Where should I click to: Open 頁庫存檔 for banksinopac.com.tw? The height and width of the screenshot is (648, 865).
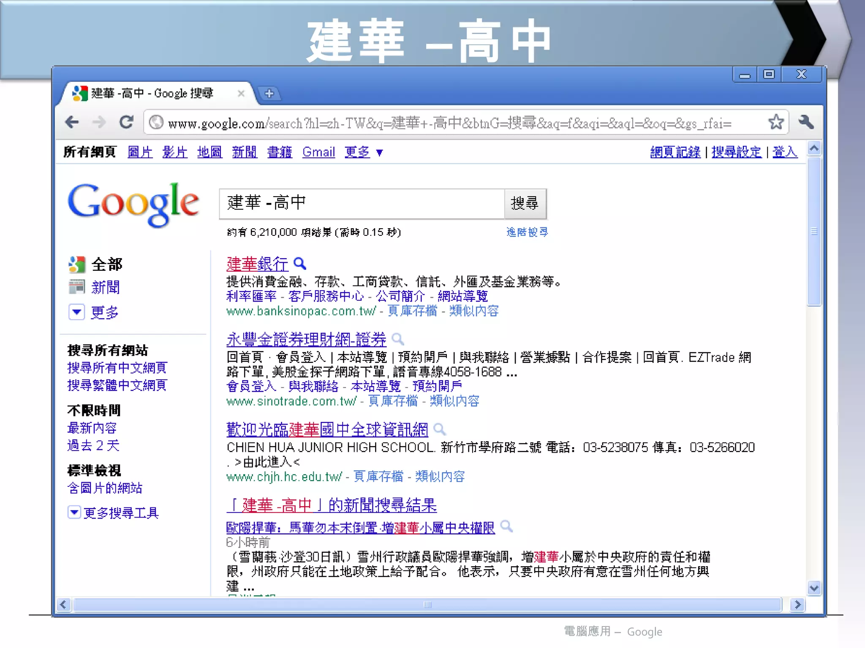point(412,311)
